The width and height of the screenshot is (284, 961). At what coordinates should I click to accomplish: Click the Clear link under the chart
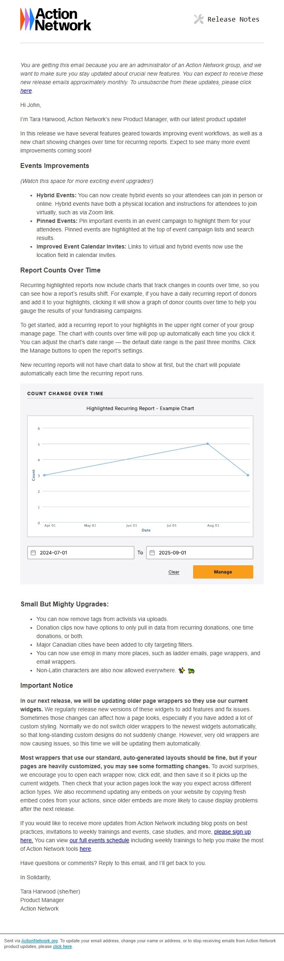coord(174,572)
